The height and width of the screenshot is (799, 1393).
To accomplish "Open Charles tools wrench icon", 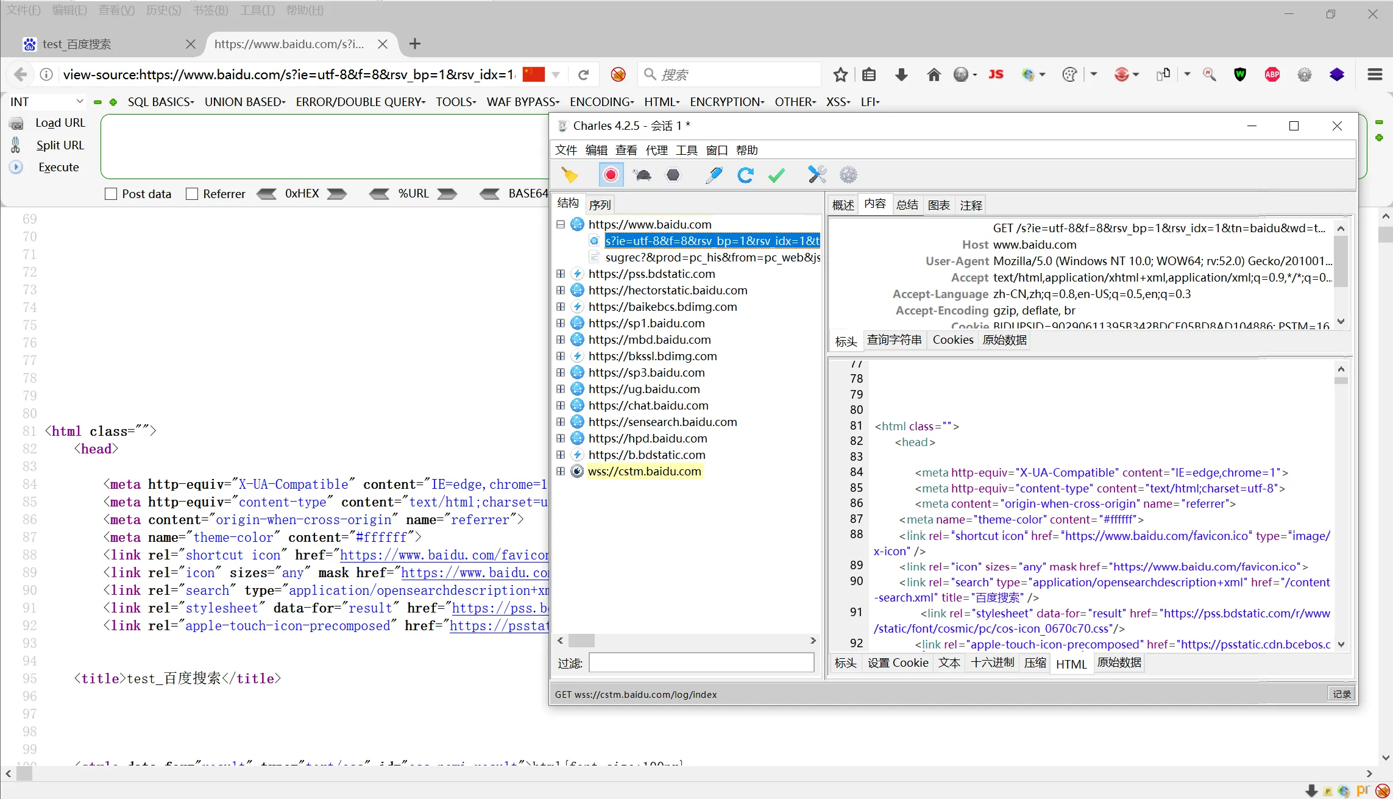I will click(817, 176).
